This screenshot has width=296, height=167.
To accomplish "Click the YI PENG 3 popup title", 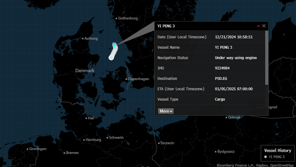I will [x=166, y=26].
